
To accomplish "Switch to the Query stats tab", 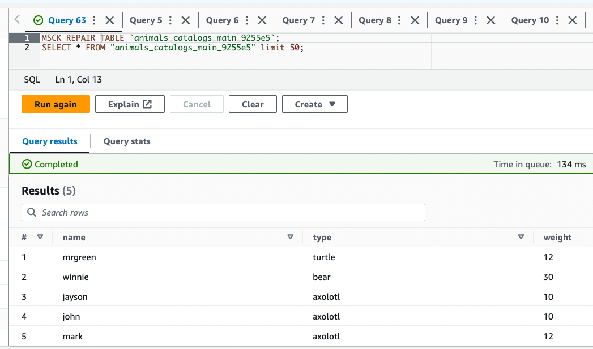I will pos(126,141).
